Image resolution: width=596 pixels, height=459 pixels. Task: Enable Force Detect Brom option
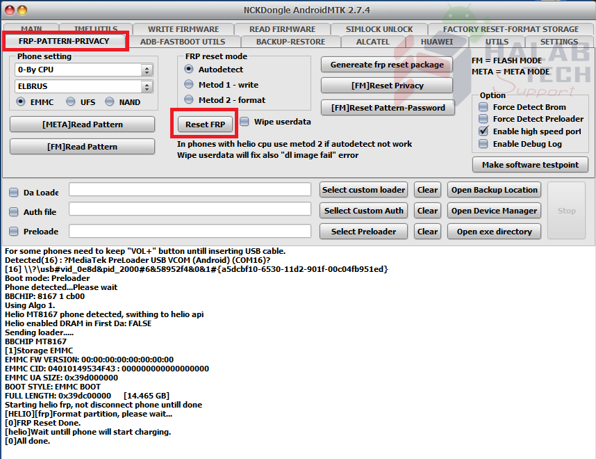pos(483,107)
